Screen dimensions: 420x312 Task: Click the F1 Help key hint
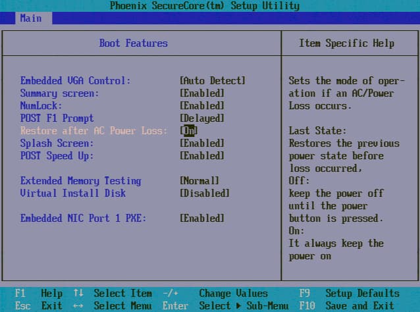(x=38, y=294)
